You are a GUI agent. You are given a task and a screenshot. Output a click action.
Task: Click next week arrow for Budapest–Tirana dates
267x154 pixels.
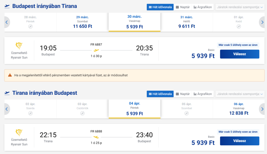pos(262,22)
